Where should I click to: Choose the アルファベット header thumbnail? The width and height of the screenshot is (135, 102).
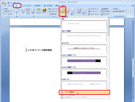pyautogui.click(x=84, y=49)
